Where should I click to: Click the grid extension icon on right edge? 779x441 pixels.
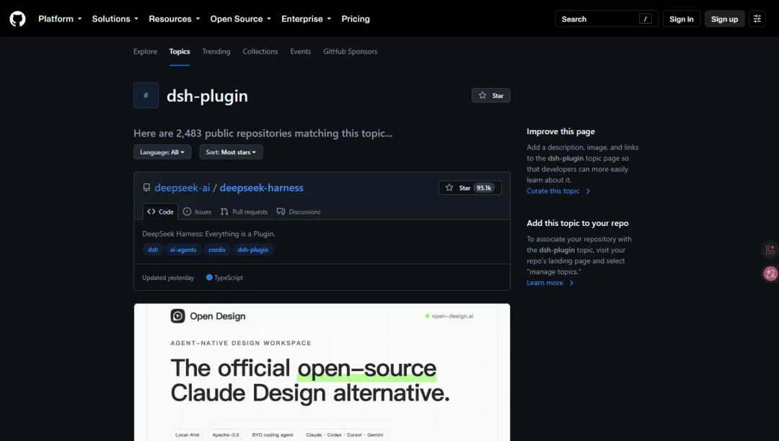point(770,250)
